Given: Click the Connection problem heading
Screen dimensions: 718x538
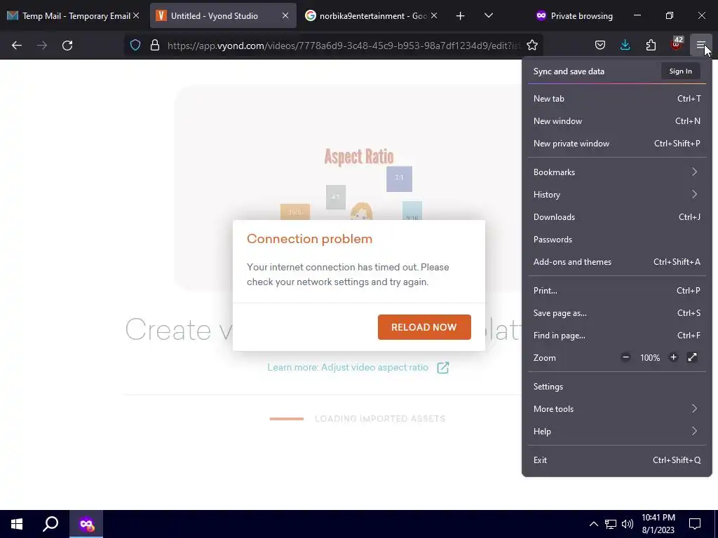Looking at the screenshot, I should click(x=309, y=239).
